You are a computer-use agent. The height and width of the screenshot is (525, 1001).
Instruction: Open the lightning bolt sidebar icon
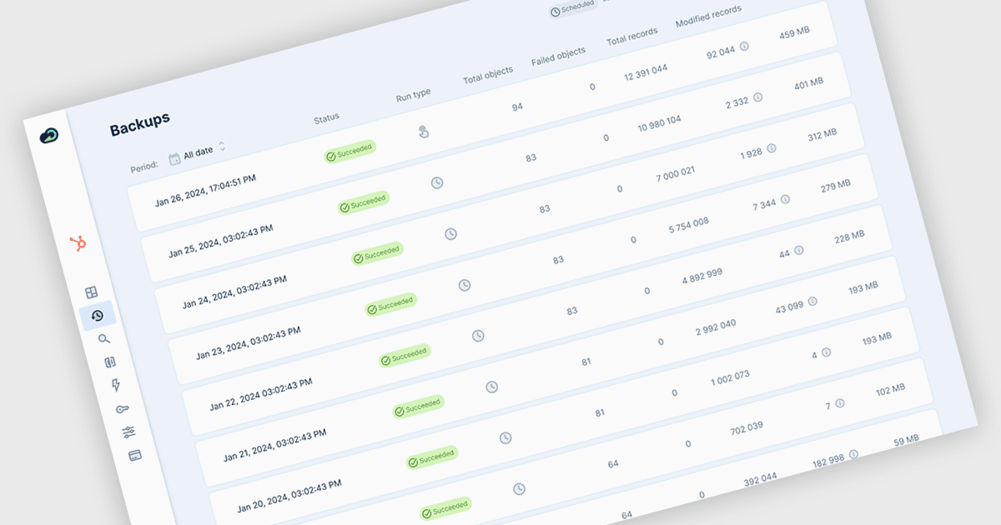coord(116,385)
